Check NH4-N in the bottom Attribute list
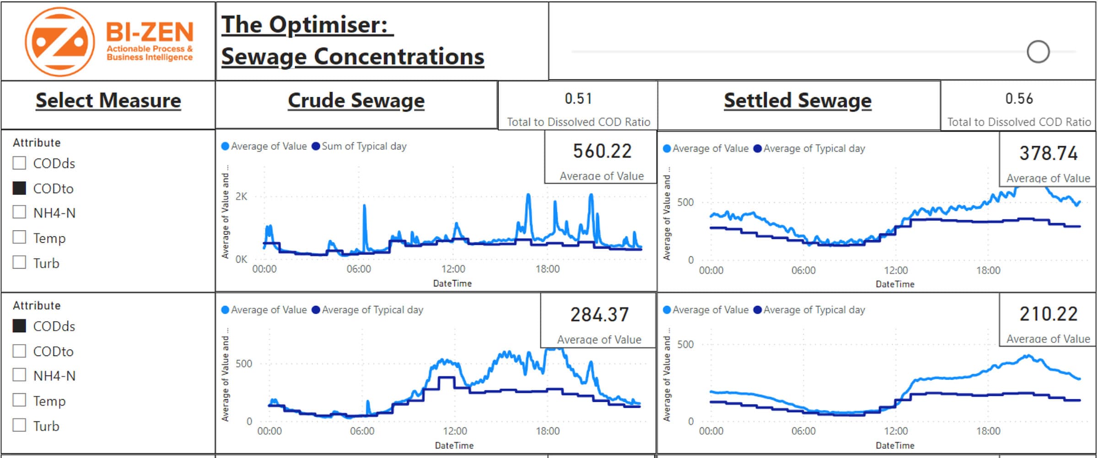This screenshot has height=458, width=1098. (x=19, y=375)
